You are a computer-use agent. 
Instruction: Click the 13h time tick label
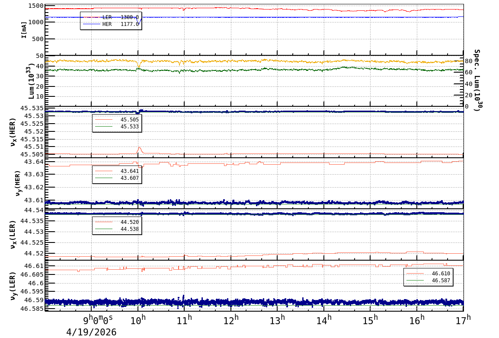277,320
